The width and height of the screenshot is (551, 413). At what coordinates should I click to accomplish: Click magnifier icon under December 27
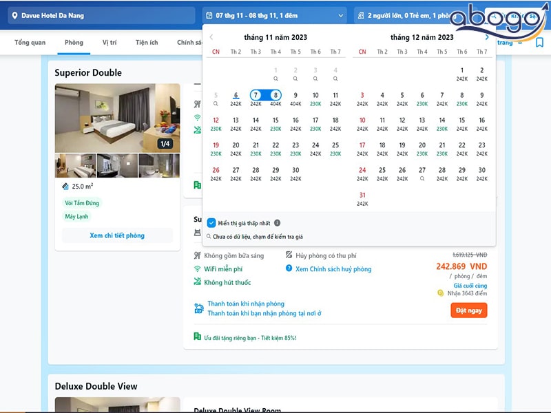point(422,179)
